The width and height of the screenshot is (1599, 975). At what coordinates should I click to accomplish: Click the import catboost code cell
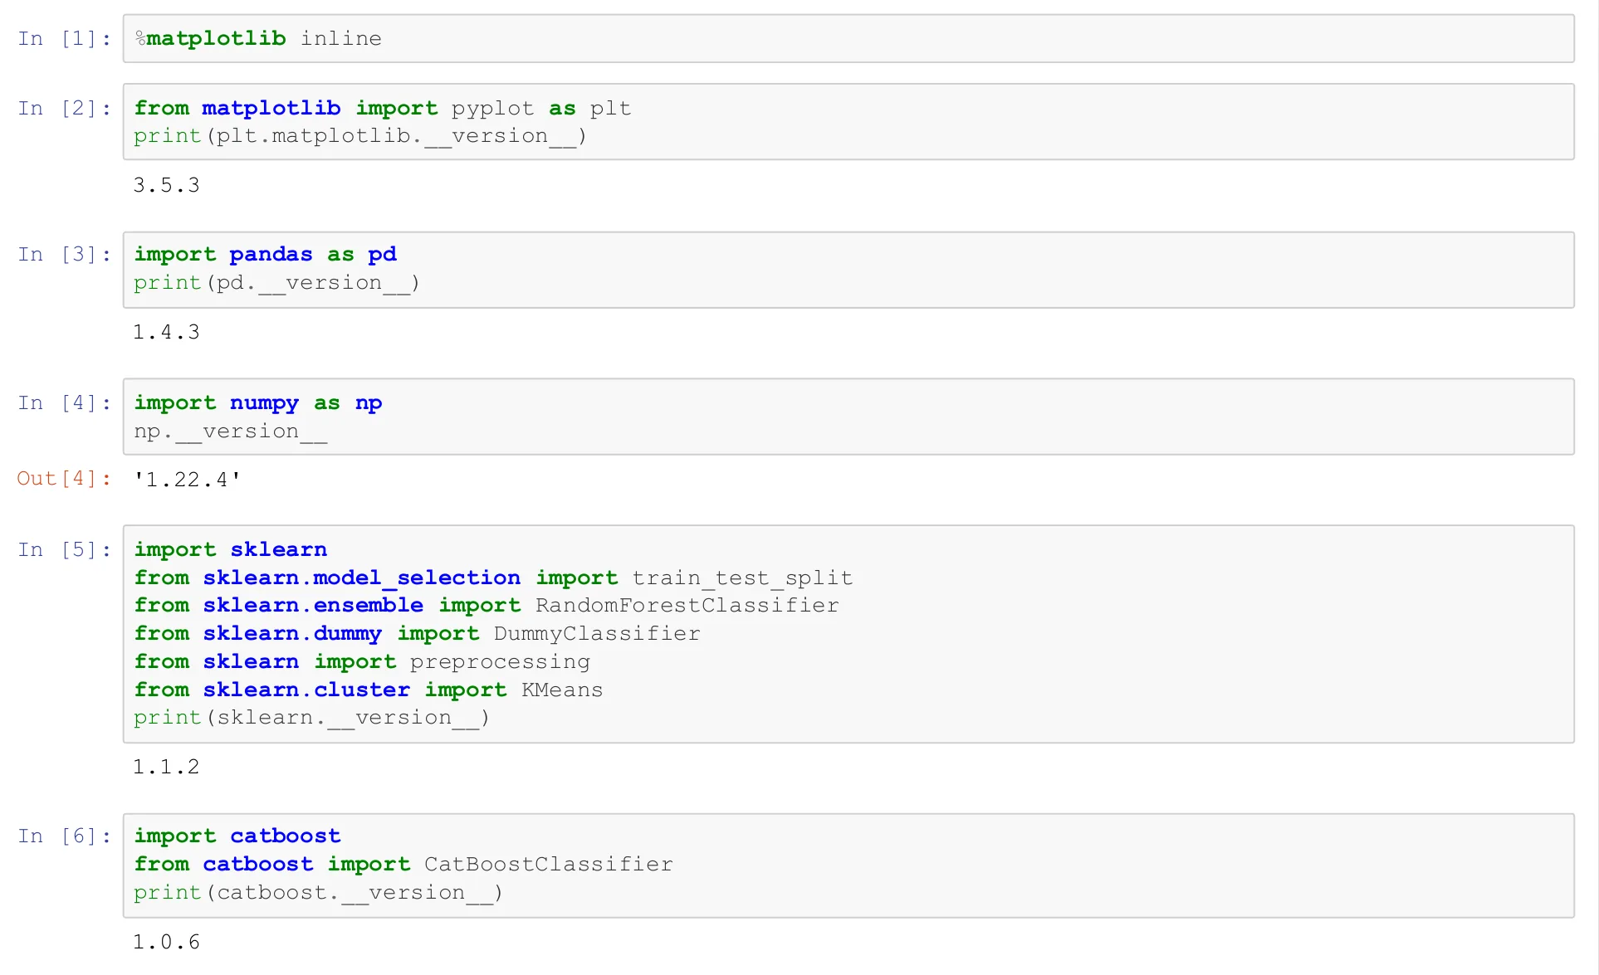click(848, 865)
